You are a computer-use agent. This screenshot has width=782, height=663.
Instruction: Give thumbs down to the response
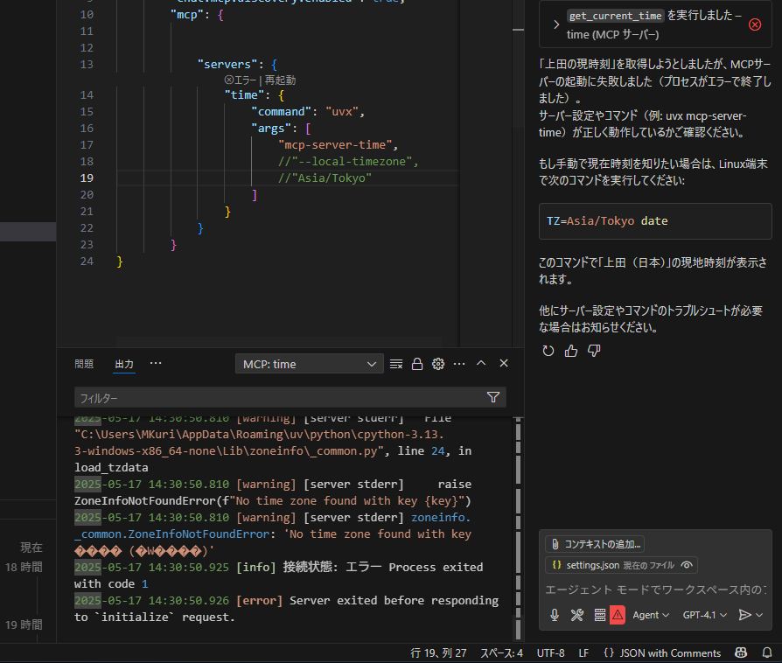594,352
